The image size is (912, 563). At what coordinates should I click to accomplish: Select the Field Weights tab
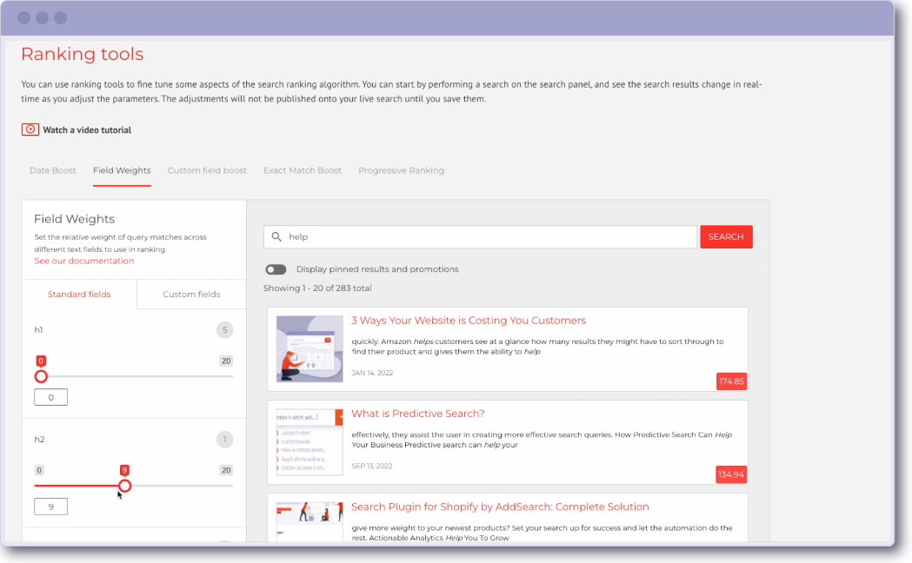pos(122,170)
